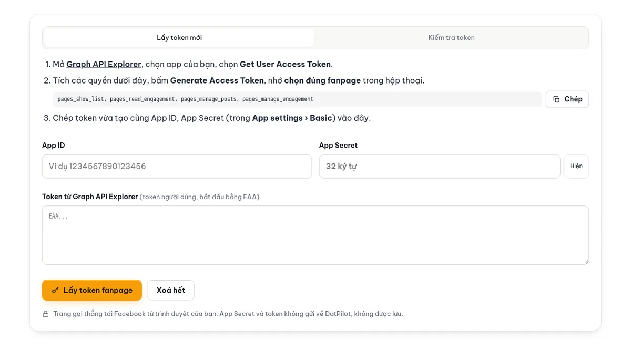Screen dimensions: 631x351
Task: Click the App settings > Basic text
Action: [x=292, y=118]
